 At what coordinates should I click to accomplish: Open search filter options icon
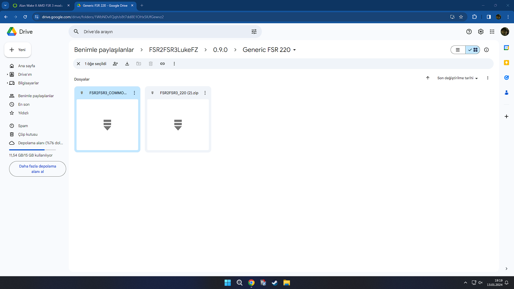[x=254, y=32]
